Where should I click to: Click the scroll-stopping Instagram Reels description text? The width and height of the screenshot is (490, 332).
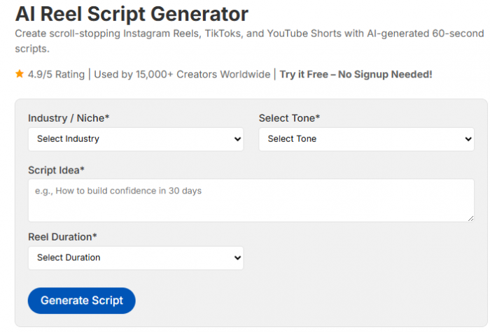coord(249,41)
